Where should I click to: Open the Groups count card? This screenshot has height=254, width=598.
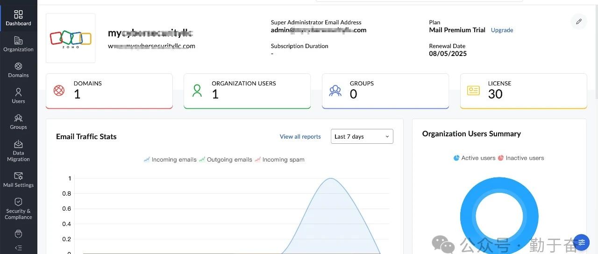[x=385, y=91]
